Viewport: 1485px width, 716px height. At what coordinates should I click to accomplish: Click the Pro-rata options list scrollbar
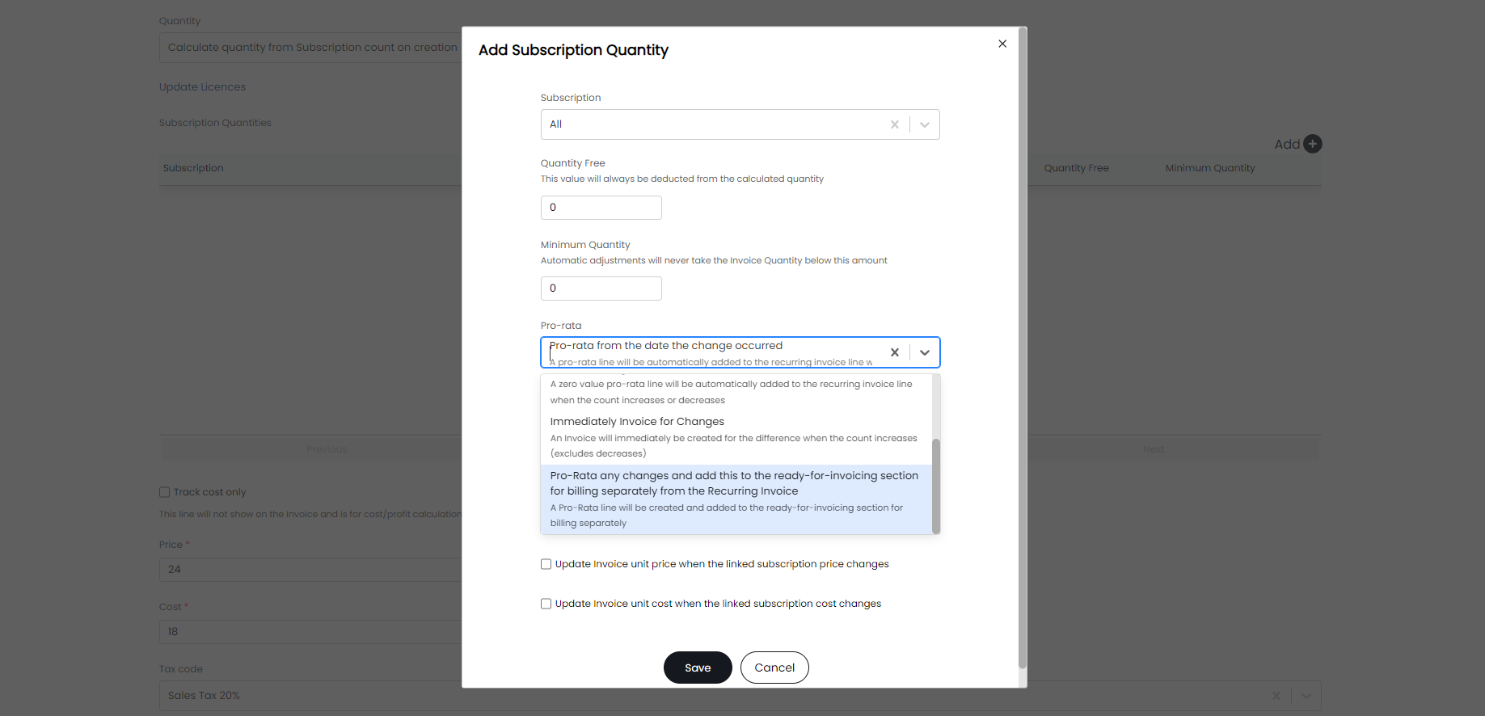(936, 486)
